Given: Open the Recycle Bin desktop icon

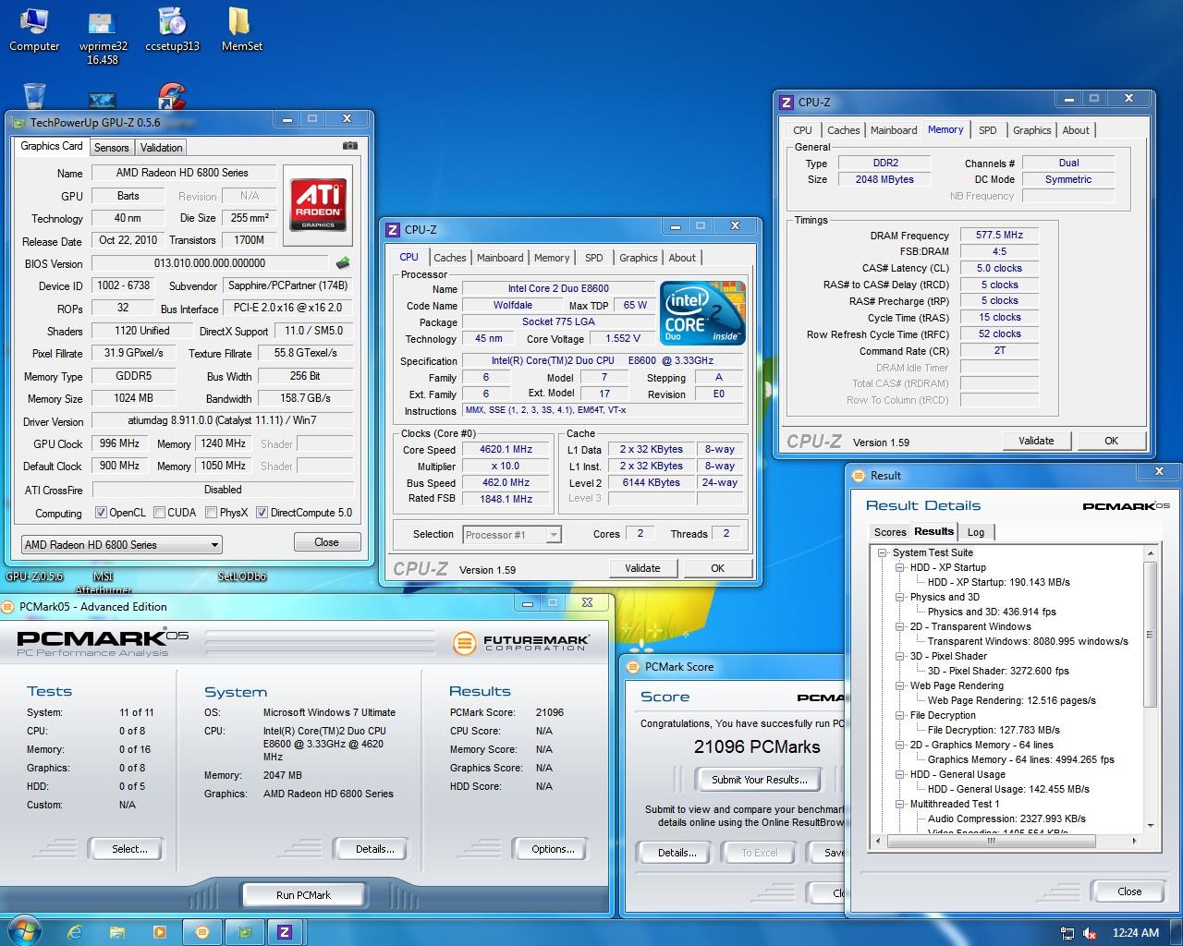Looking at the screenshot, I should click(x=34, y=96).
